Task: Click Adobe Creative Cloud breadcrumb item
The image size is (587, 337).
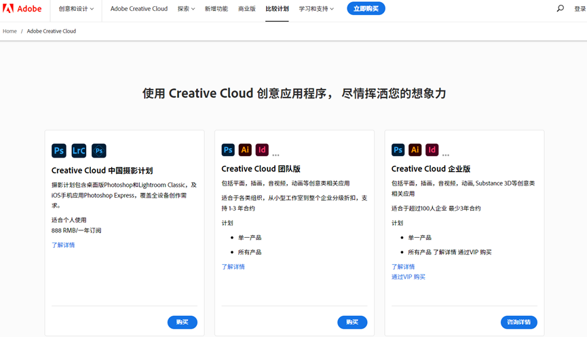Action: 52,31
